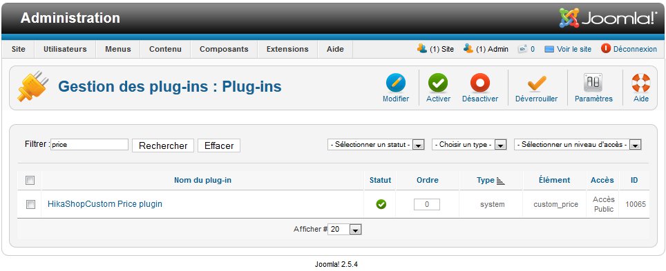This screenshot has height=271, width=666.
Task: Expand the Sélectionner un niveau d'accès dropdown
Action: 578,145
